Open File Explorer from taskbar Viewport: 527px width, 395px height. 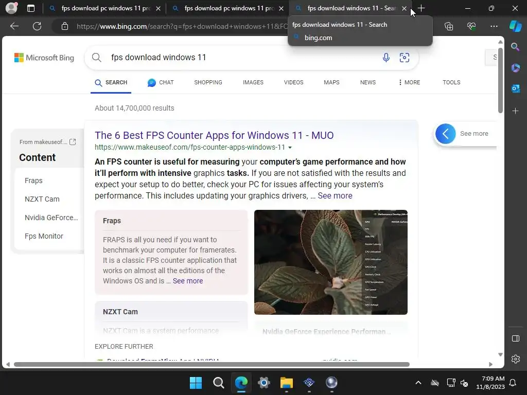(286, 383)
